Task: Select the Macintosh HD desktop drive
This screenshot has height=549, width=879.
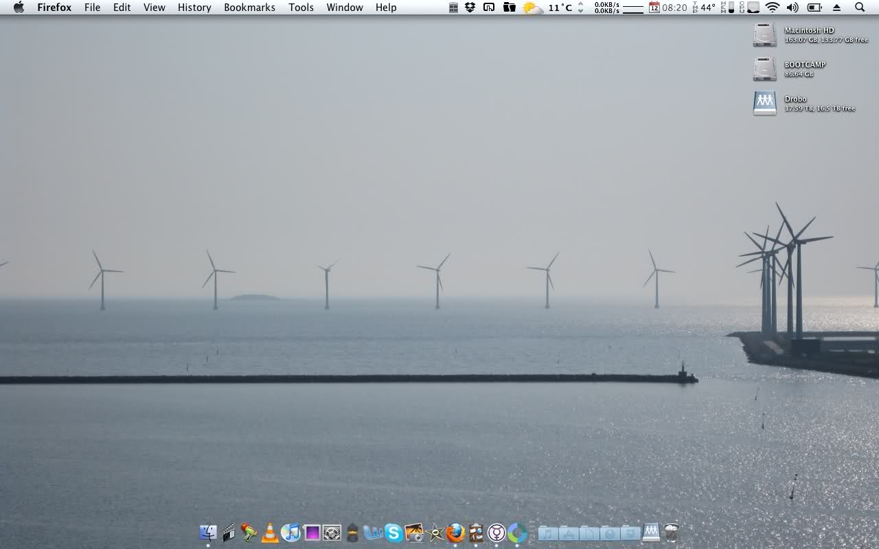Action: [765, 35]
